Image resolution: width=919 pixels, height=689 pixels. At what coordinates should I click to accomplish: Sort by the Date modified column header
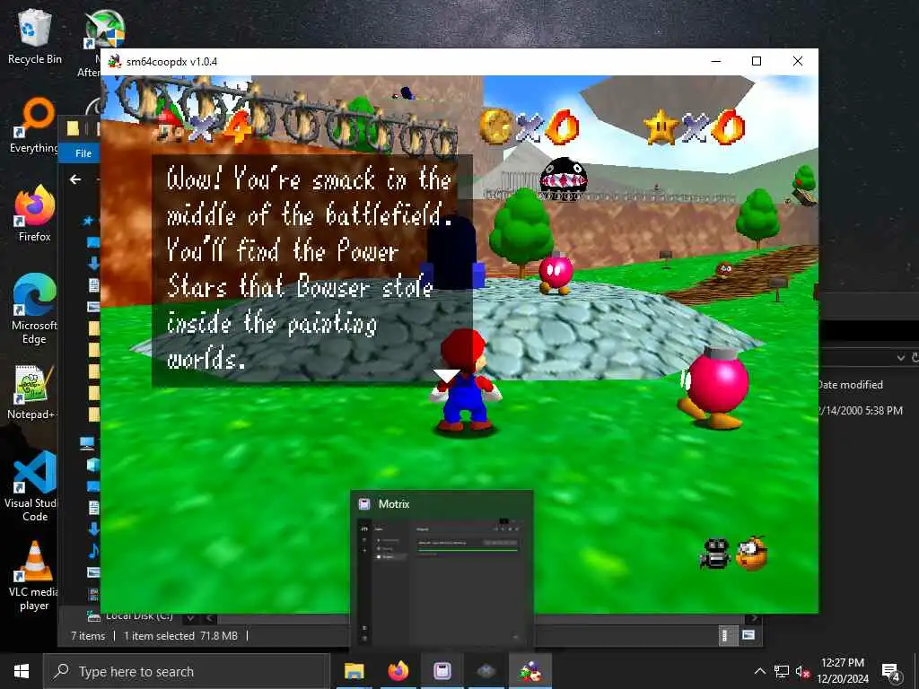[850, 385]
